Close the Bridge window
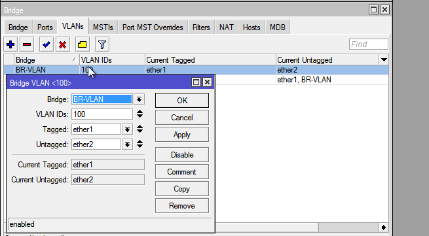This screenshot has width=429, height=236. (x=384, y=10)
